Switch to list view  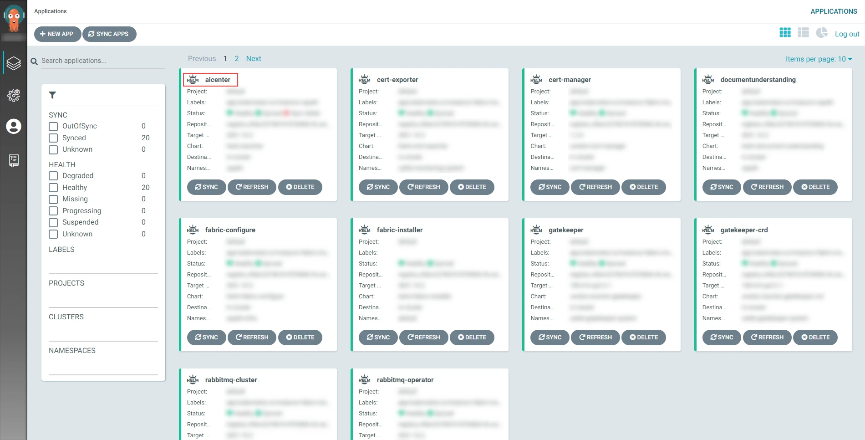pyautogui.click(x=803, y=33)
